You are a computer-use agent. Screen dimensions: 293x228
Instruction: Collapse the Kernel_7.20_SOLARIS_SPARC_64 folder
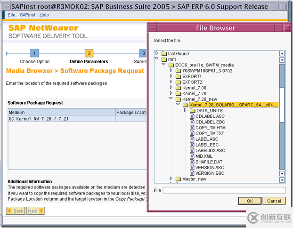pos(178,104)
